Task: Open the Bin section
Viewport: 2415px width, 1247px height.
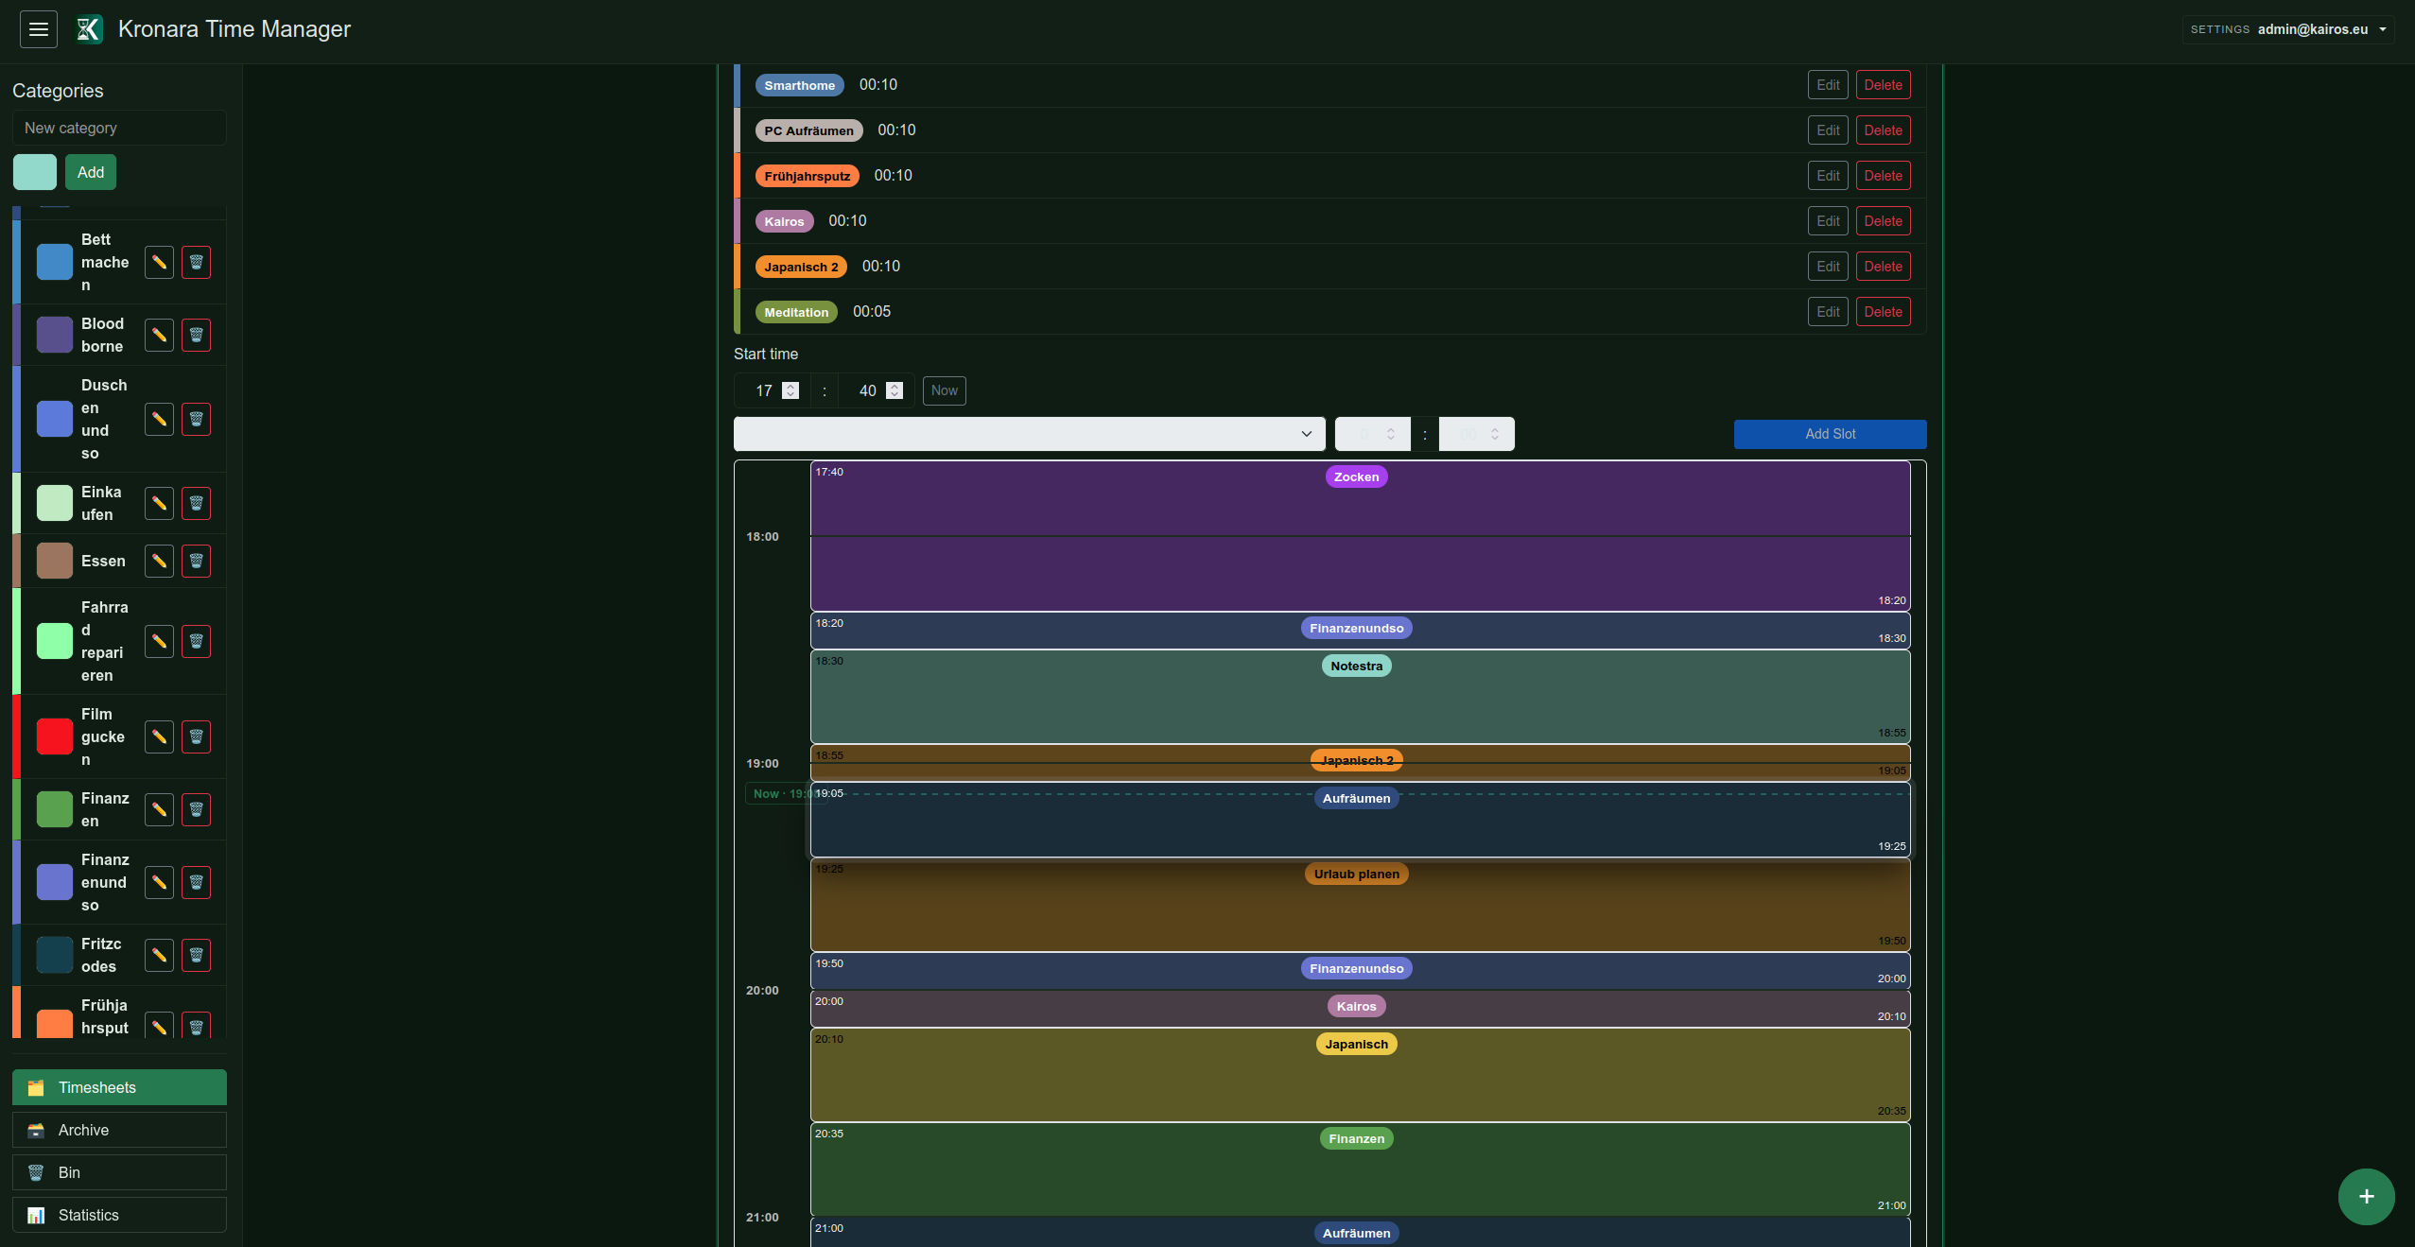Action: 119,1172
